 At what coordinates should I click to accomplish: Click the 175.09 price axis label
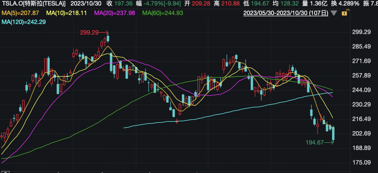pos(361,163)
